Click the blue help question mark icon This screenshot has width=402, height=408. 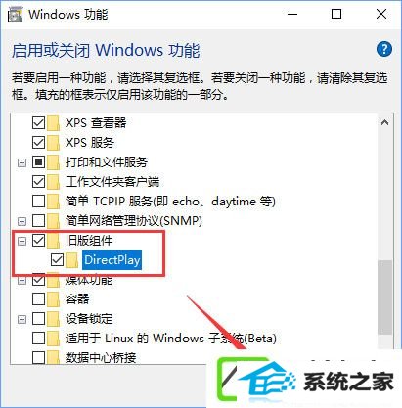pos(384,50)
